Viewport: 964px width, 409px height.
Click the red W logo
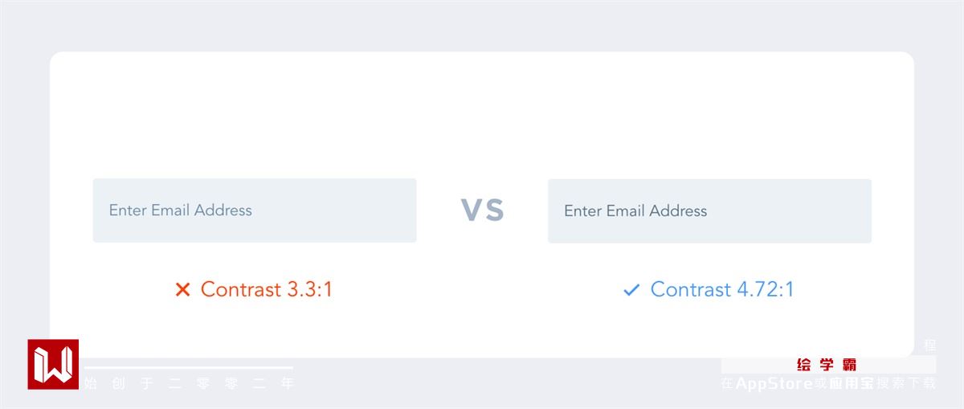53,364
